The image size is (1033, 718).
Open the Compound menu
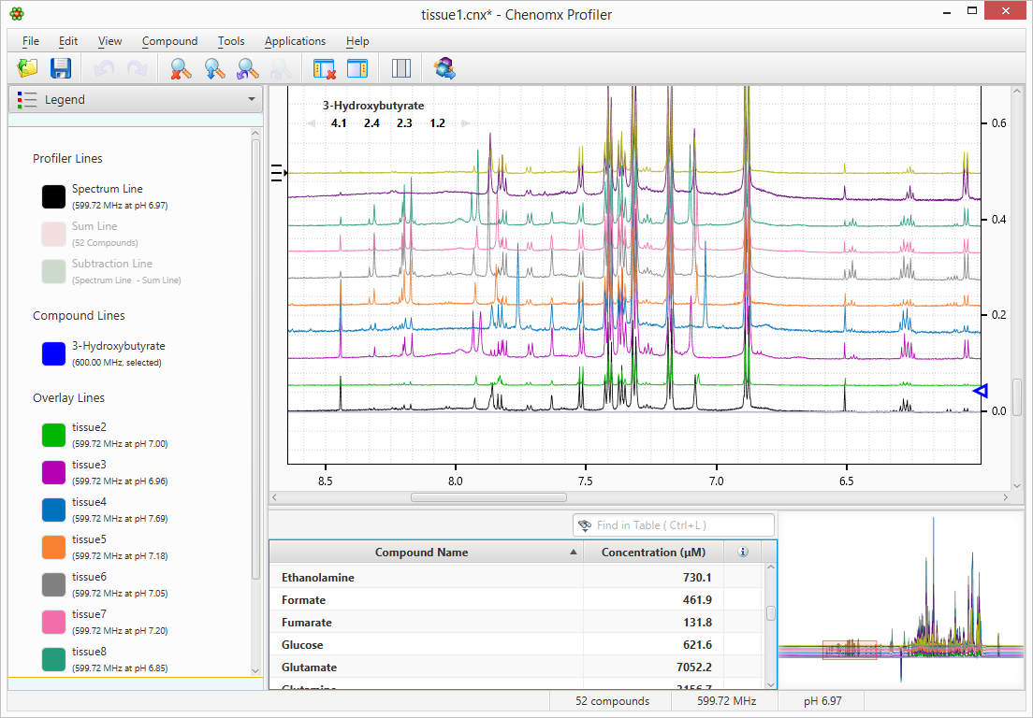click(169, 41)
